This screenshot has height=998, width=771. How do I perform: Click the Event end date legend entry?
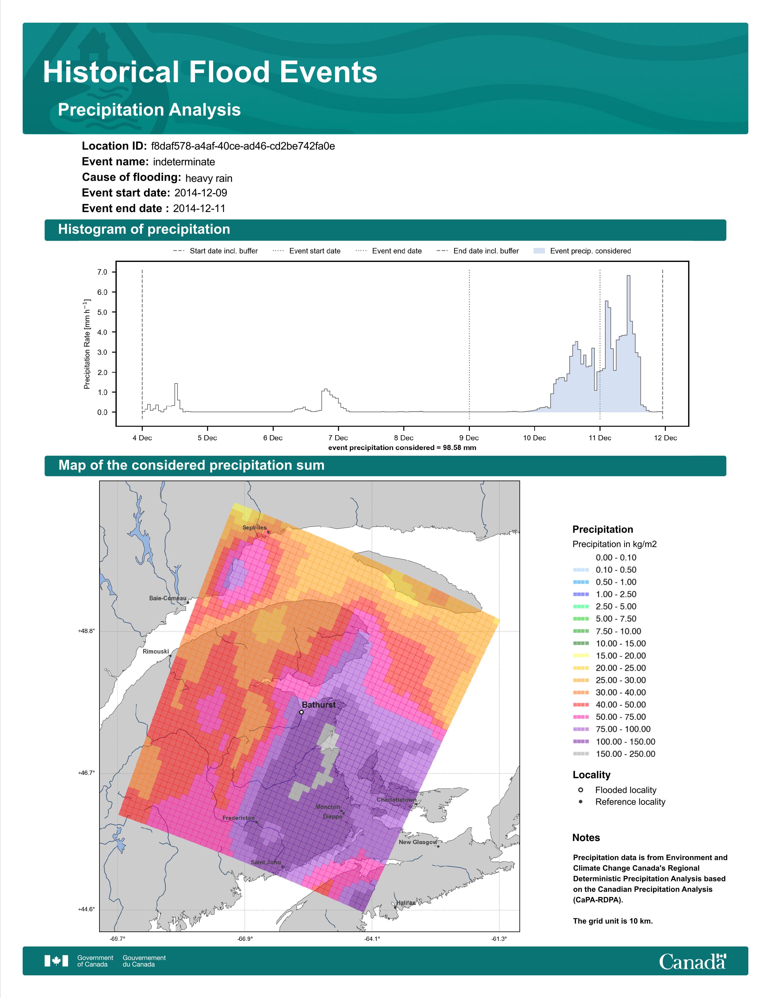coord(389,251)
